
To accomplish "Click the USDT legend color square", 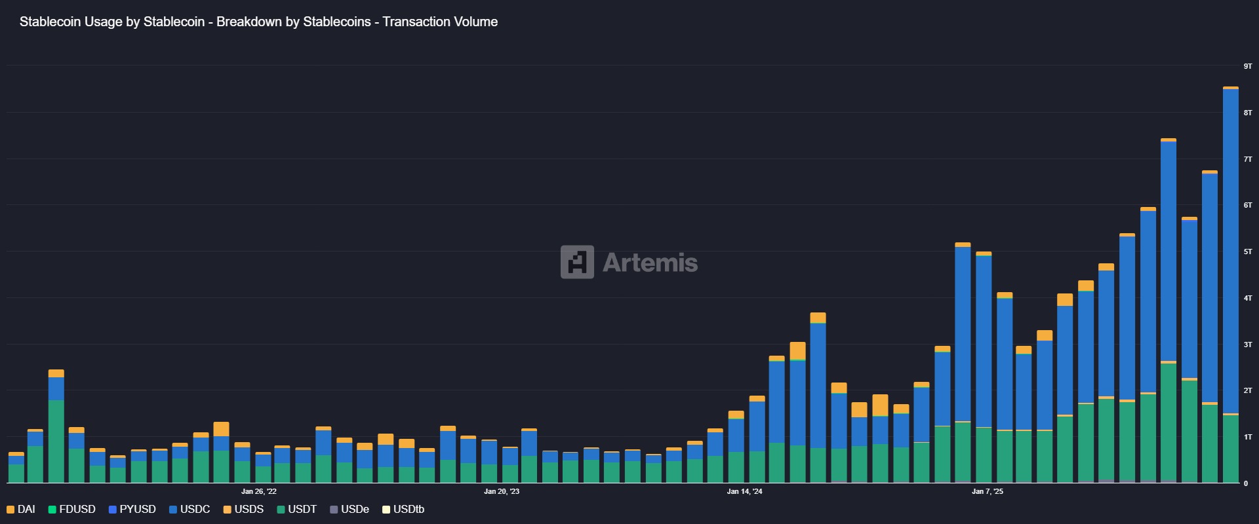I will (x=281, y=510).
